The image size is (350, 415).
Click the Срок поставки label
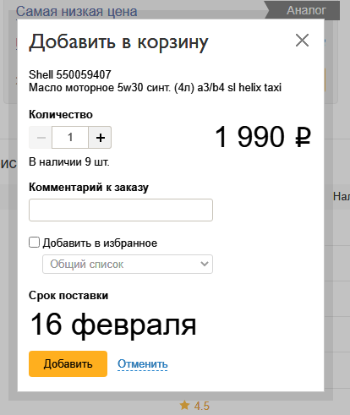click(68, 296)
